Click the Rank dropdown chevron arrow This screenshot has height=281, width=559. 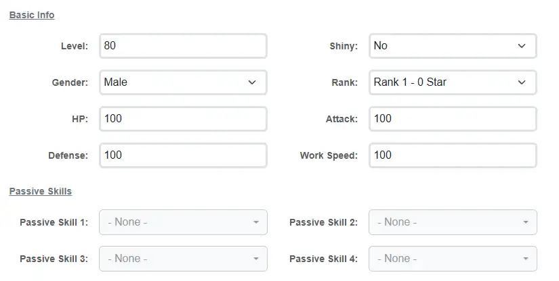[522, 82]
